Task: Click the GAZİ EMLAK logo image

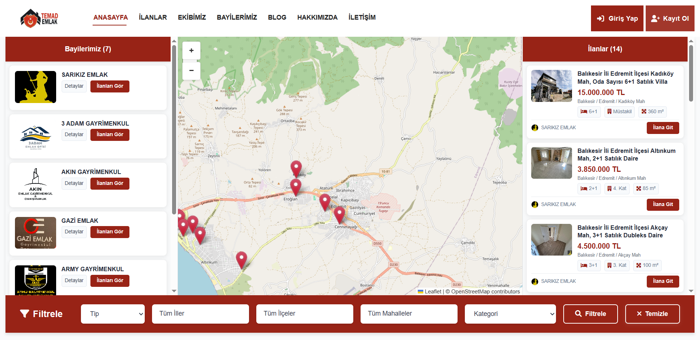Action: [x=35, y=233]
